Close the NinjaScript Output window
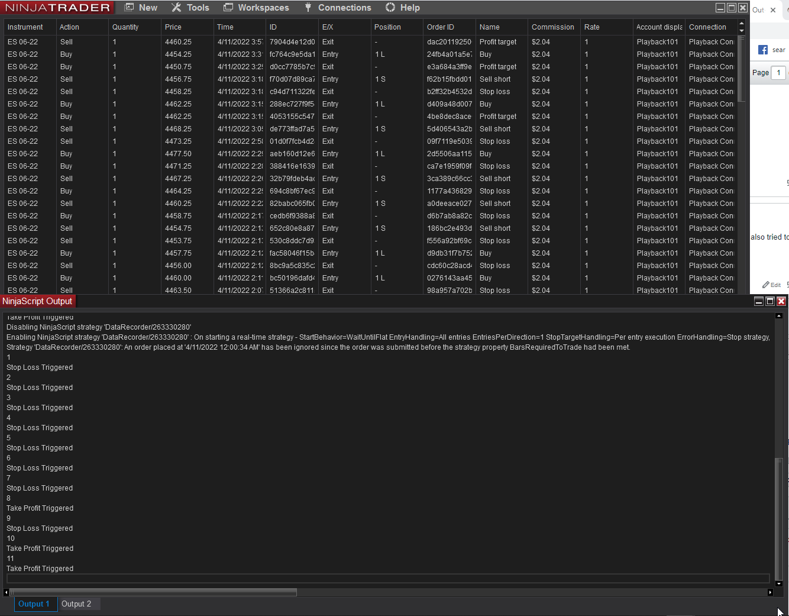 point(781,301)
